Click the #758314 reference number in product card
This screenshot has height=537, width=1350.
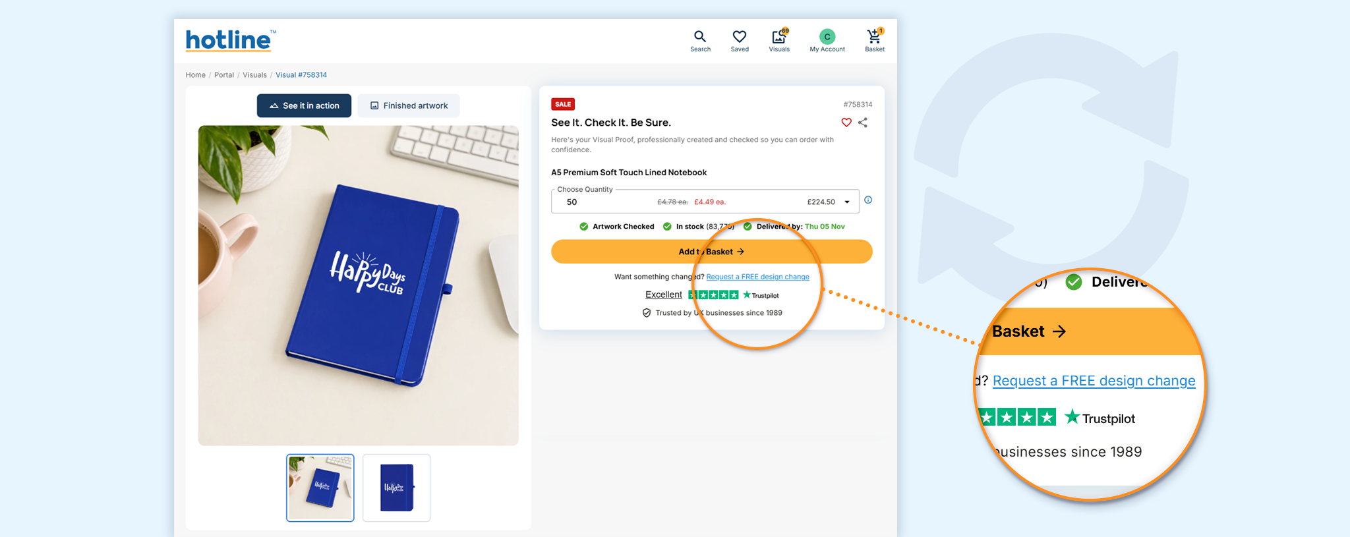tap(858, 105)
